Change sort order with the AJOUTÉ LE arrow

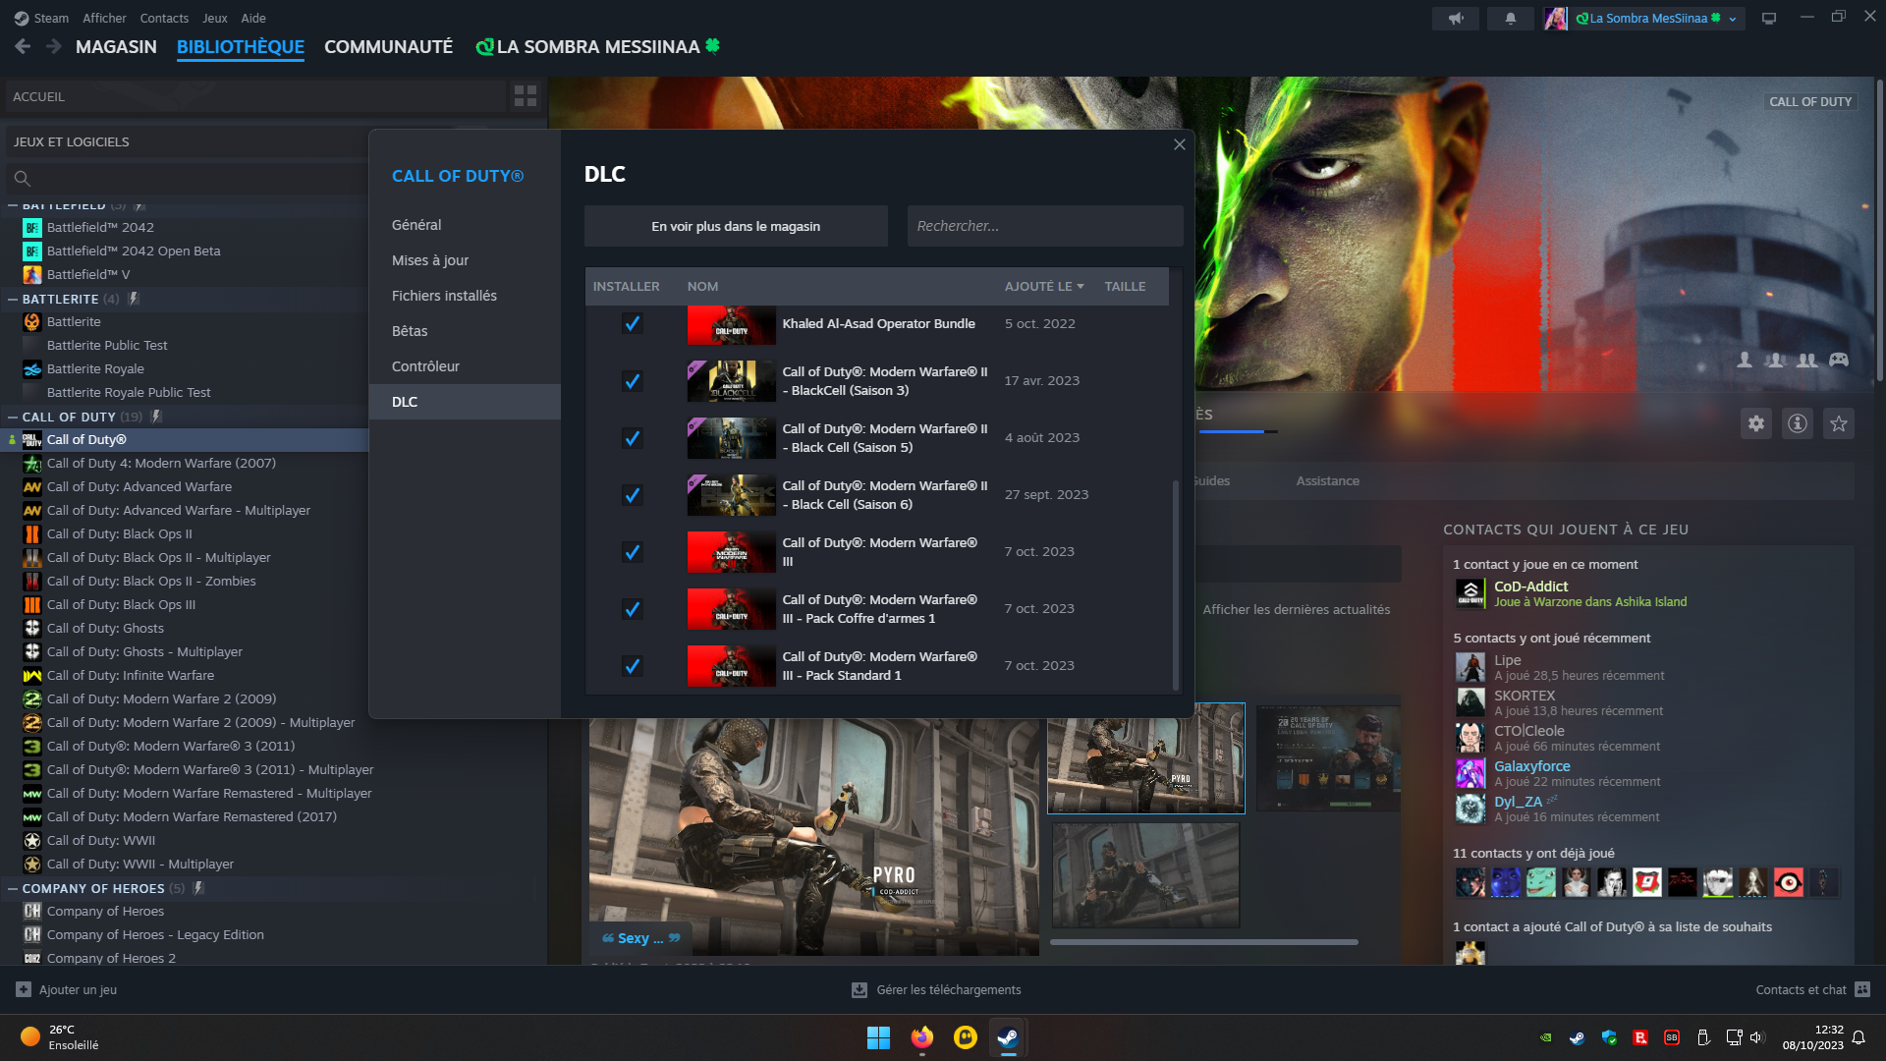click(1080, 286)
